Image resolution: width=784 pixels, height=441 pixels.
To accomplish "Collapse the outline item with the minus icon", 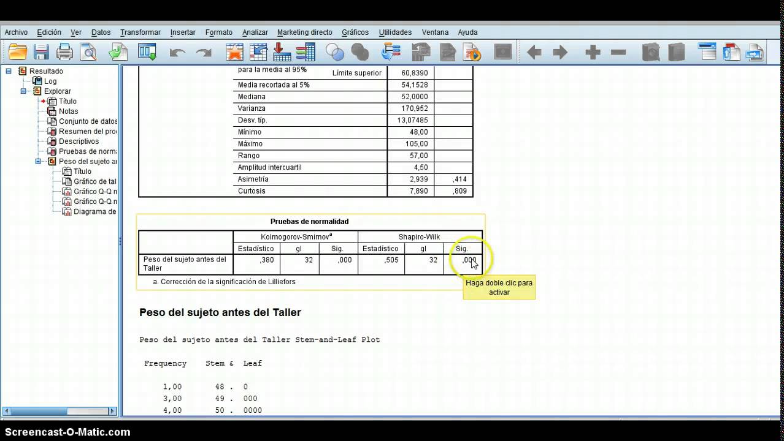I will [618, 53].
